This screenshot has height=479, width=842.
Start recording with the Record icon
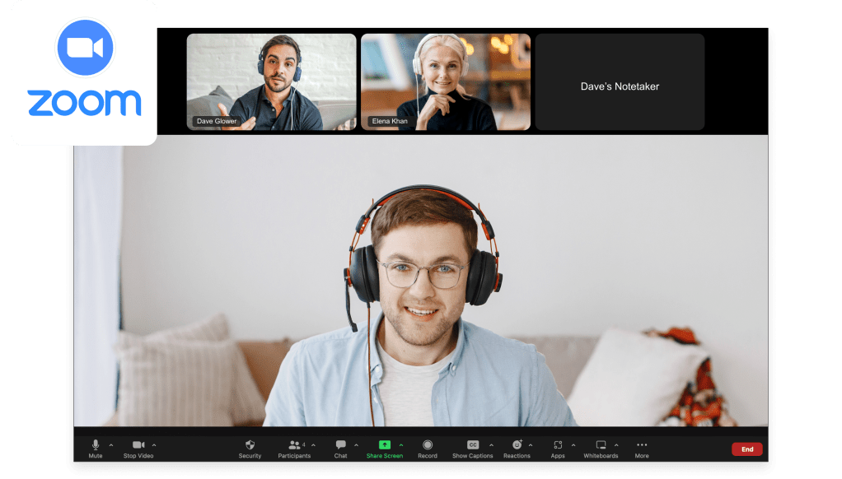click(428, 445)
